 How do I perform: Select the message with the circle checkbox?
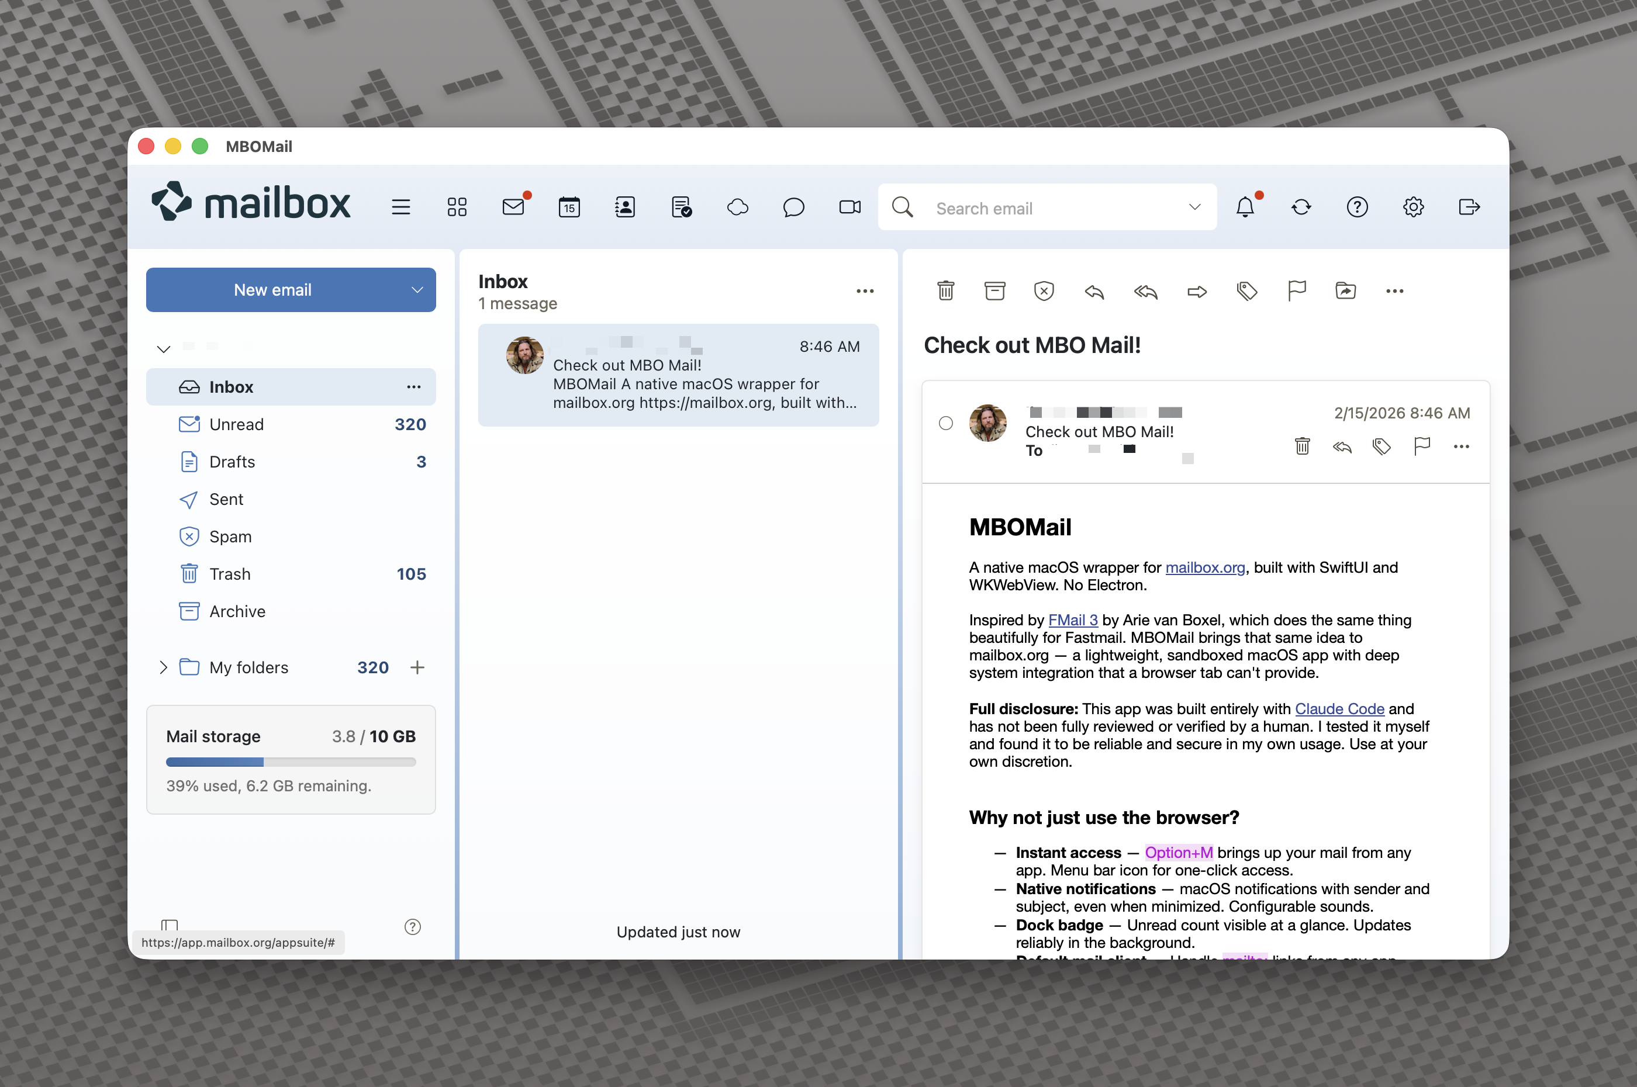point(946,423)
